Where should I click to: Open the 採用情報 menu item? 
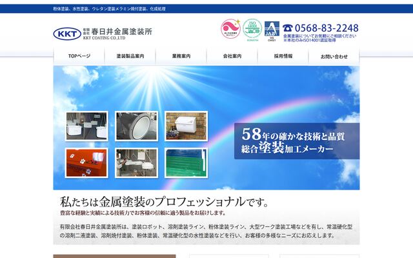point(283,56)
